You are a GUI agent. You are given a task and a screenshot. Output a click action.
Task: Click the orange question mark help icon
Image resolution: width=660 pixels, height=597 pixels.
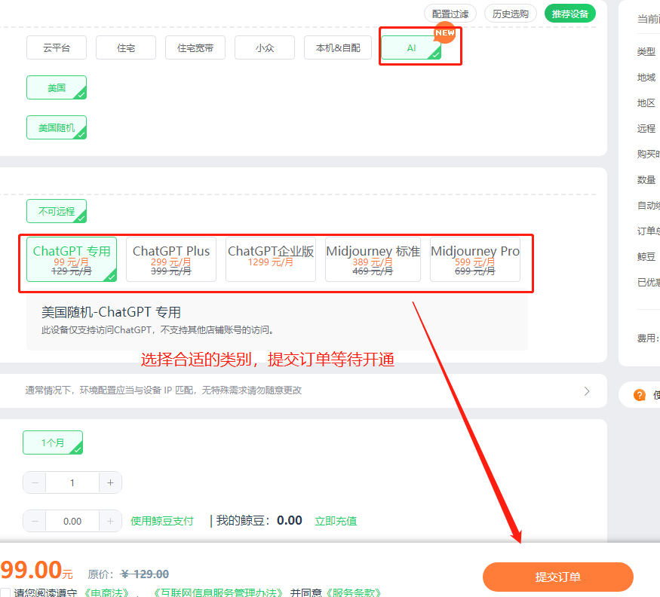(640, 395)
